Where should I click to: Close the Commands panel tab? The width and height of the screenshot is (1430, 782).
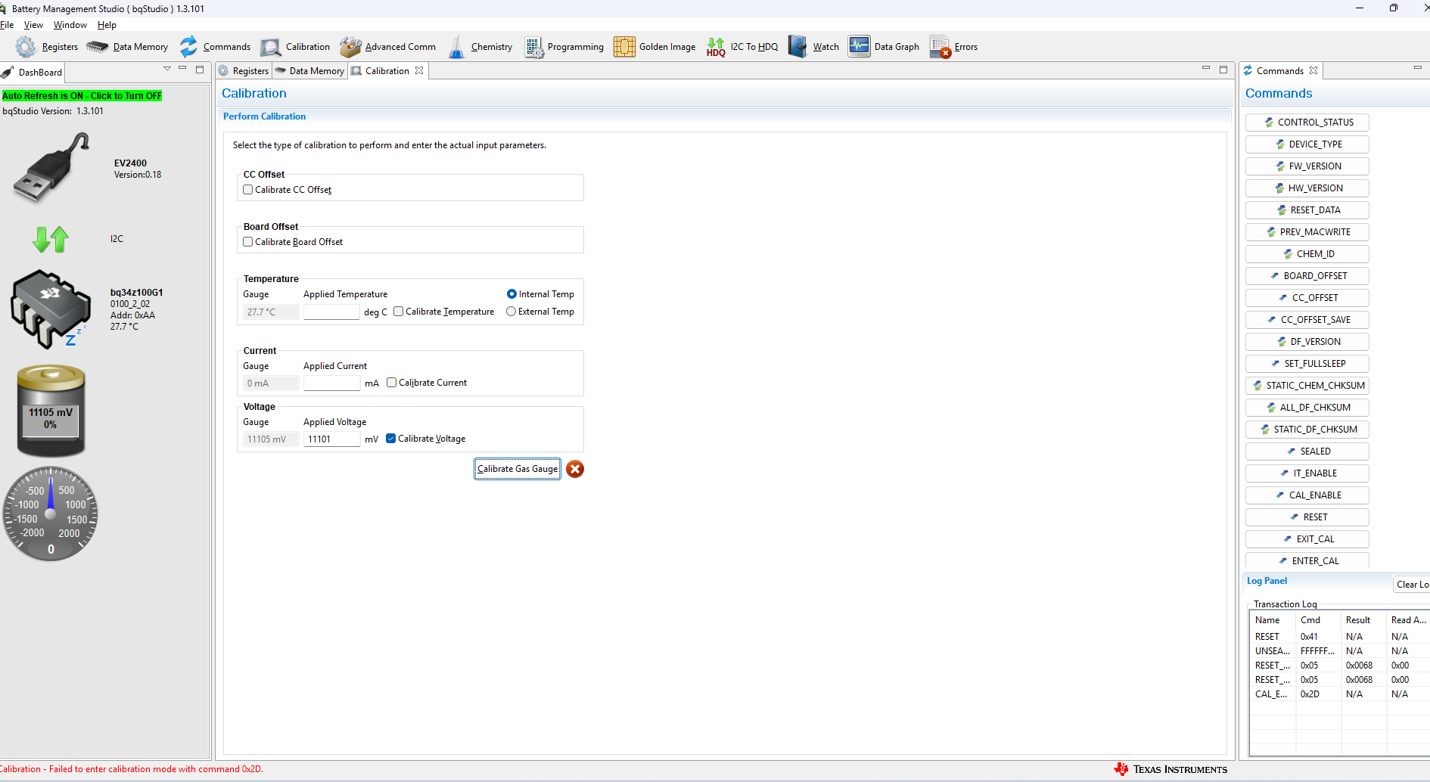[x=1313, y=70]
